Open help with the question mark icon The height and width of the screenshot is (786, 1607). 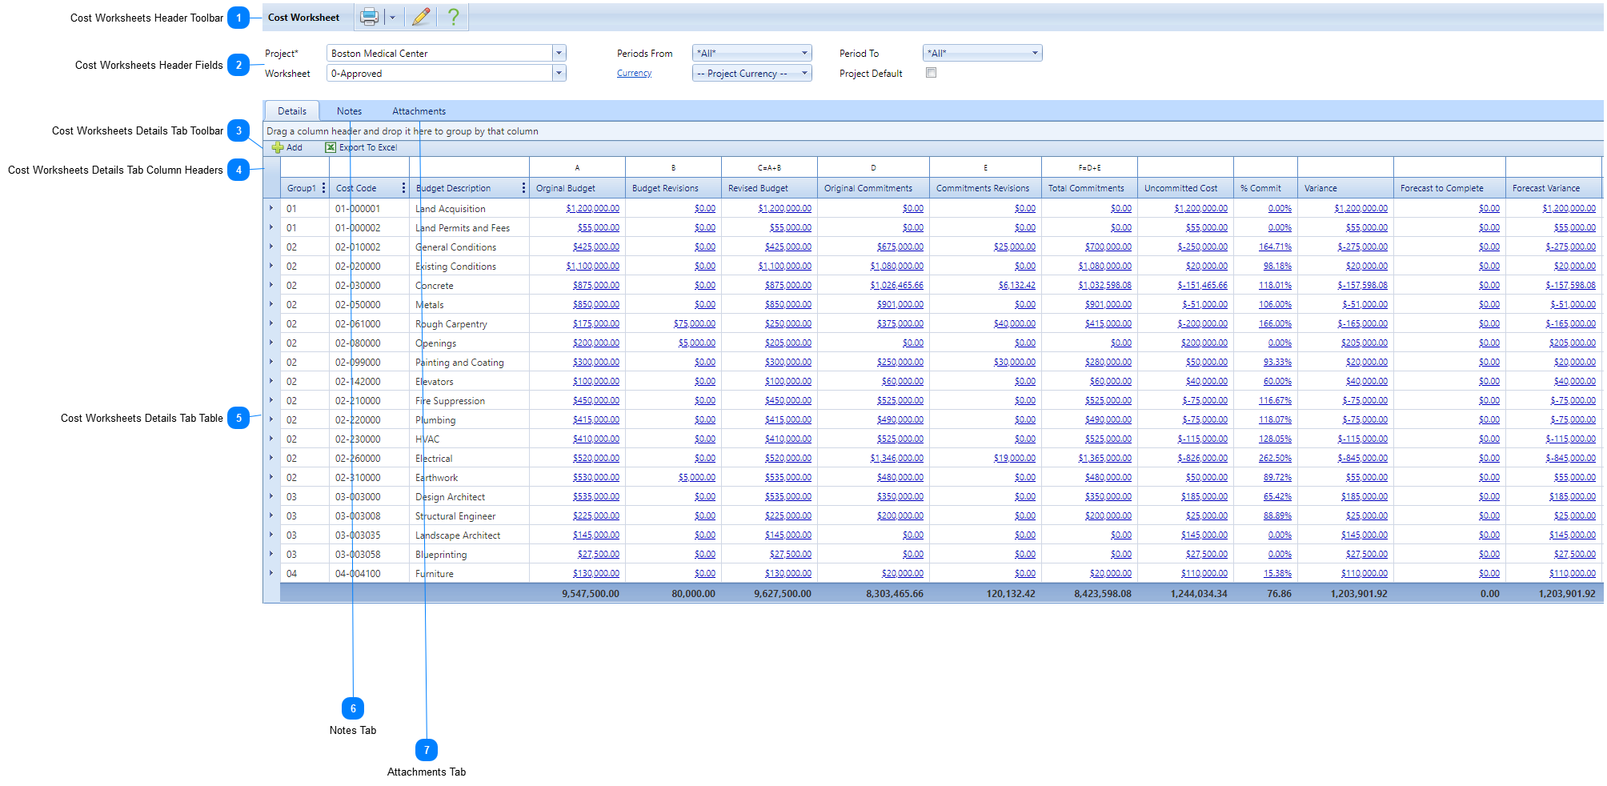tap(454, 17)
